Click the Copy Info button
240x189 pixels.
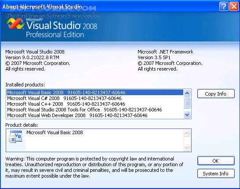pyautogui.click(x=216, y=93)
